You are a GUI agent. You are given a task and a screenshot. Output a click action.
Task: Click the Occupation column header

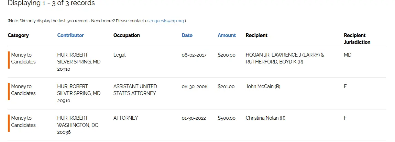coord(127,35)
